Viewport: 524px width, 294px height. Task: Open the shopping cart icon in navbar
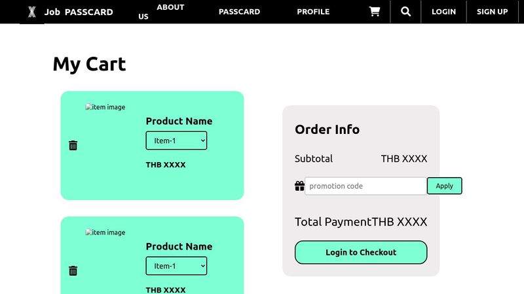pos(375,12)
